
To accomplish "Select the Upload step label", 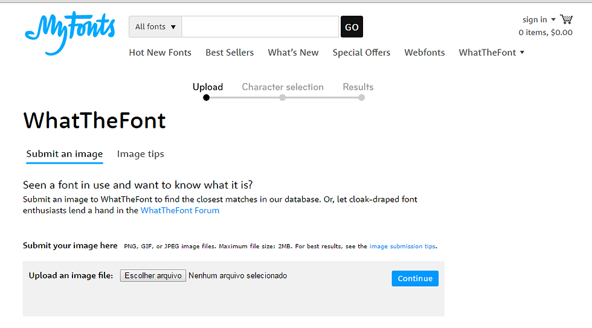I will 208,87.
